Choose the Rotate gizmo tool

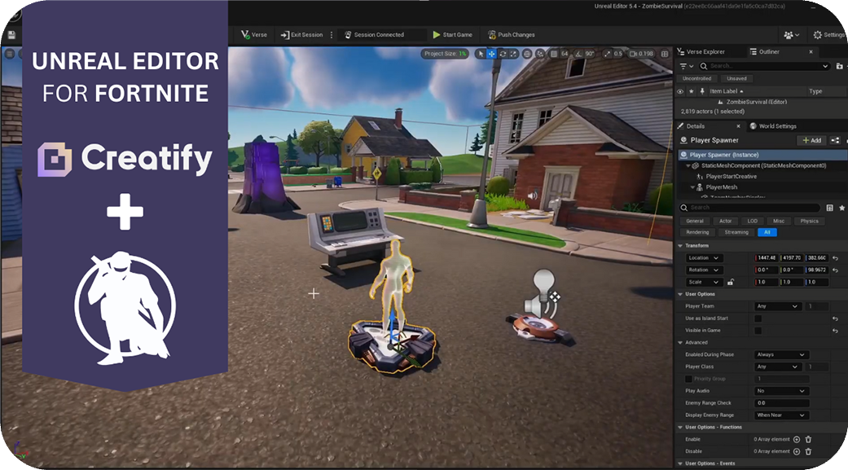503,54
